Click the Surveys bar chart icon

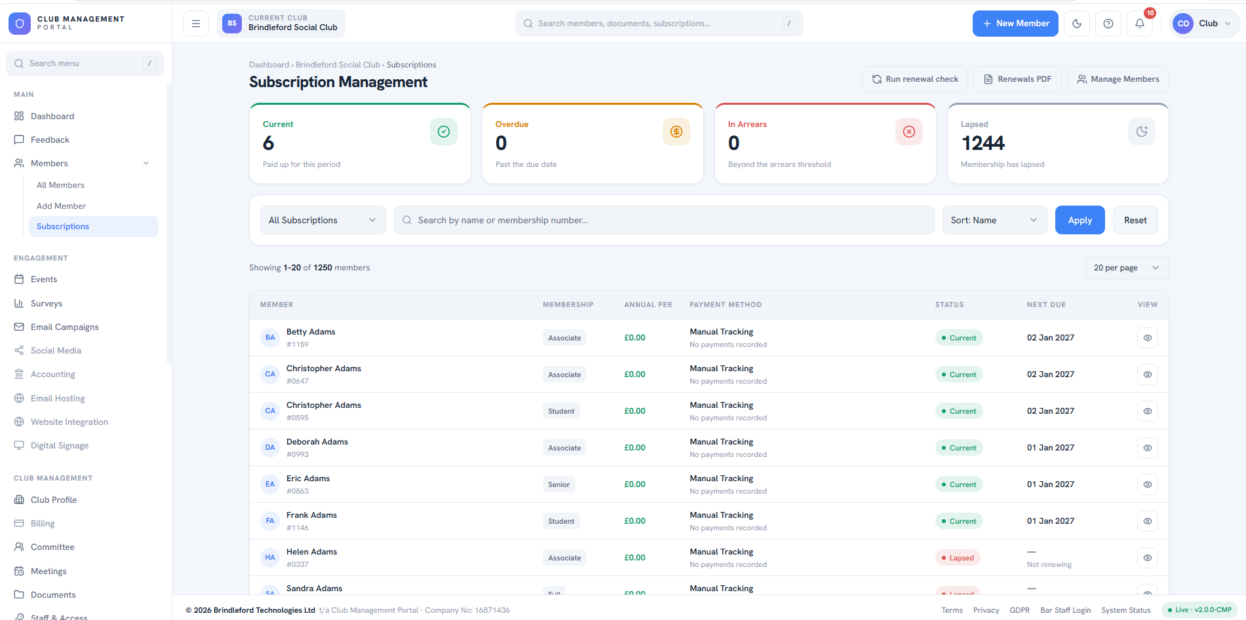[19, 303]
